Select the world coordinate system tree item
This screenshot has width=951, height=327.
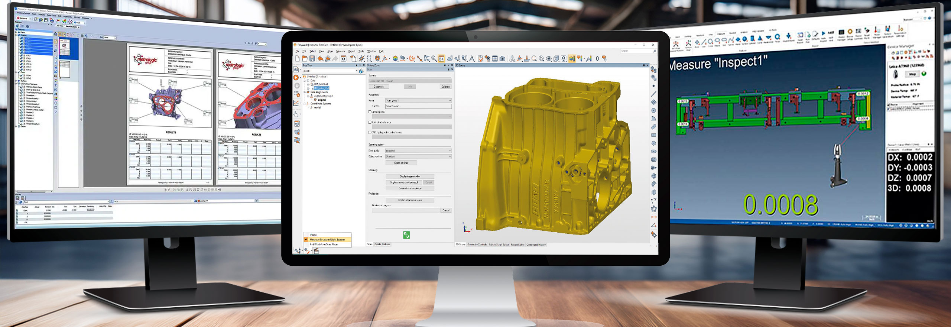[x=317, y=107]
